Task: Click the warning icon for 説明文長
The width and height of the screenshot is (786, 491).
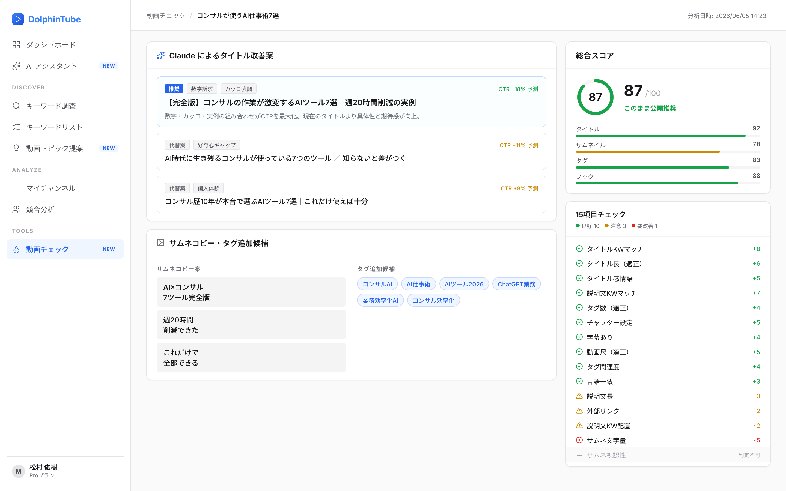Action: coord(579,396)
